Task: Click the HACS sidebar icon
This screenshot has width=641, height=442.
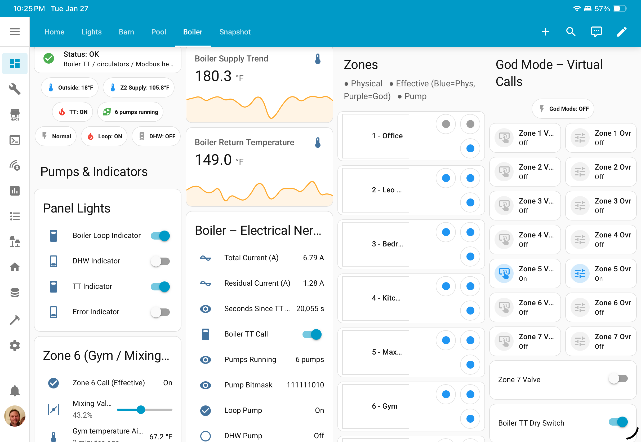Action: tap(15, 114)
